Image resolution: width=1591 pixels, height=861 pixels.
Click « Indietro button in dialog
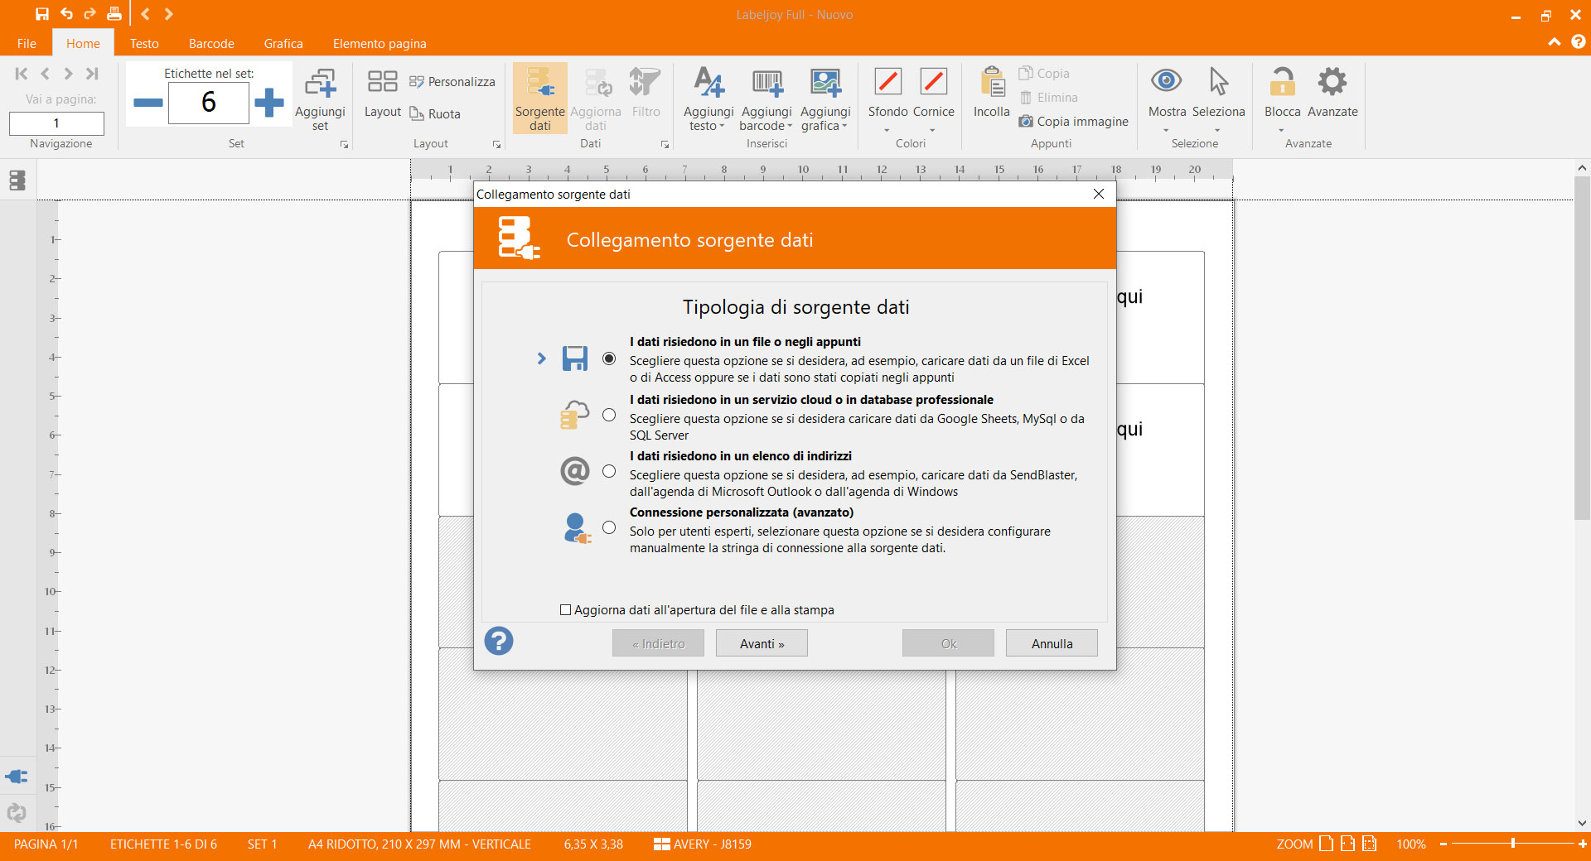coord(658,643)
